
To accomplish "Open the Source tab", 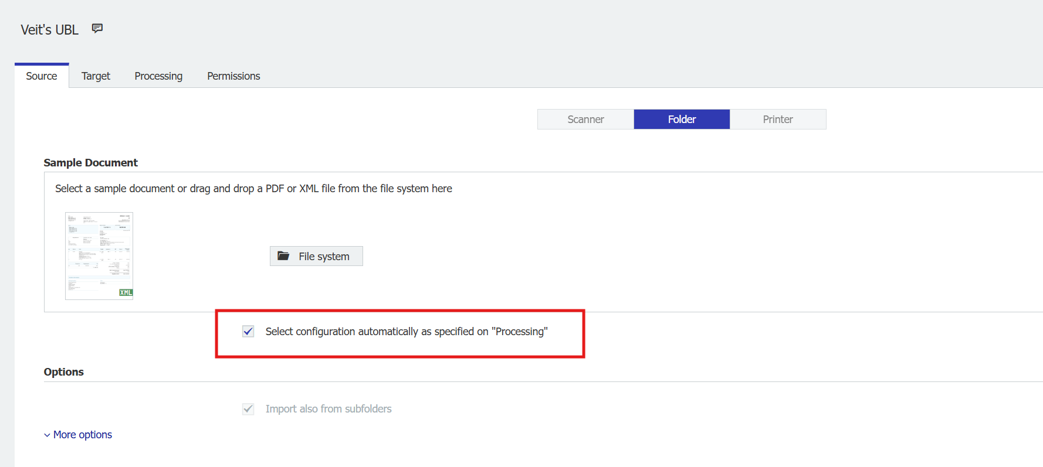I will tap(42, 76).
